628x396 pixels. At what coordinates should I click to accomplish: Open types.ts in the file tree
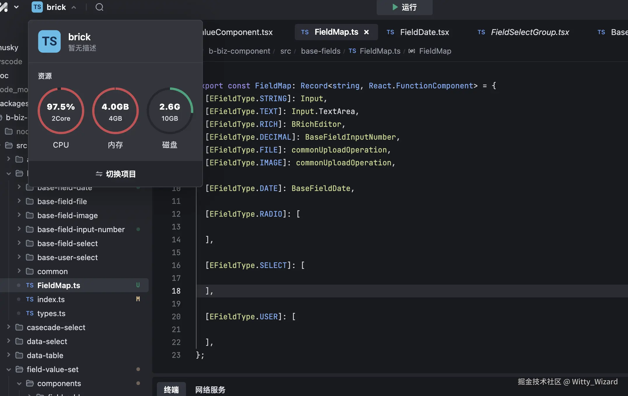pos(51,313)
